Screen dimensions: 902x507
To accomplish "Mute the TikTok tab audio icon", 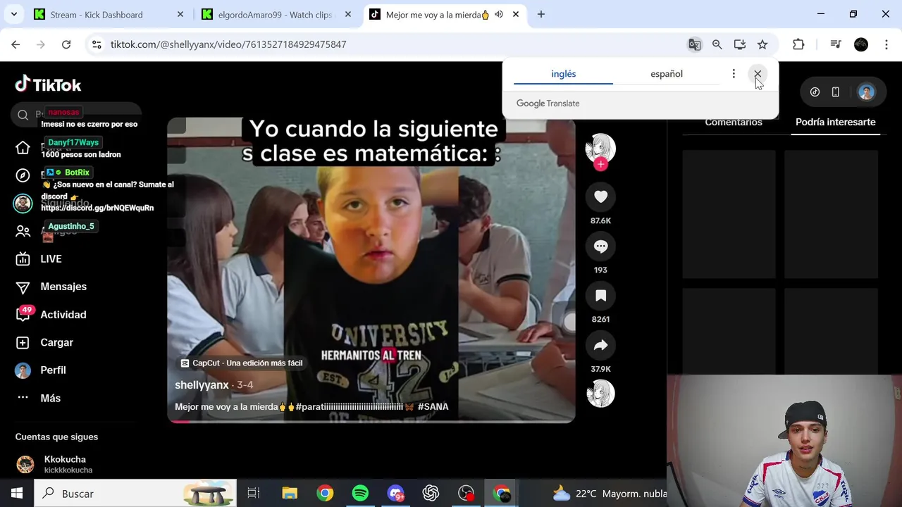I will pyautogui.click(x=499, y=14).
